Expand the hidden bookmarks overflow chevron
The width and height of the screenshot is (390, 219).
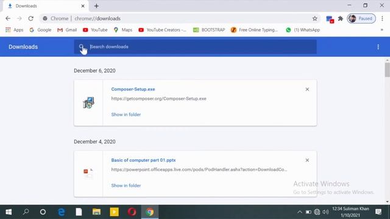[382, 30]
